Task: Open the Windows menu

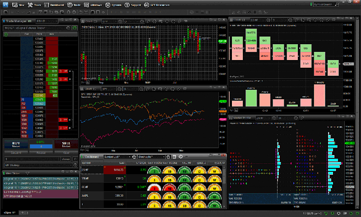Action: point(93,5)
